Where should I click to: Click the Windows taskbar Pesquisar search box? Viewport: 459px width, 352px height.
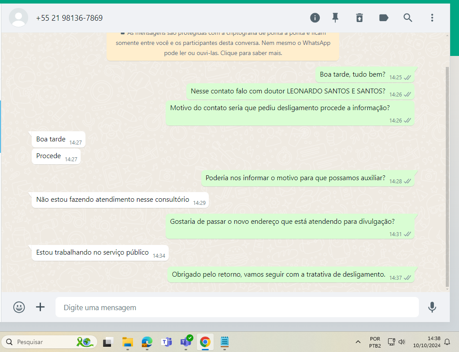click(x=50, y=342)
